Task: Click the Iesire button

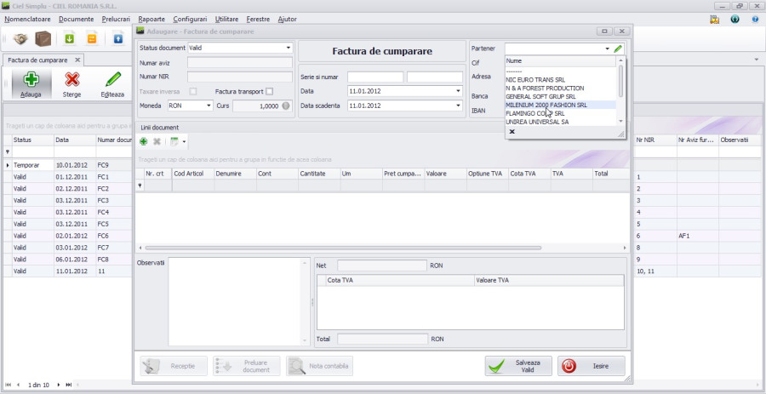Action: (592, 366)
